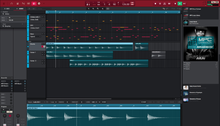The height and width of the screenshot is (126, 220).
Task: Open the Volume automation parameter dropdown
Action: coord(44,9)
